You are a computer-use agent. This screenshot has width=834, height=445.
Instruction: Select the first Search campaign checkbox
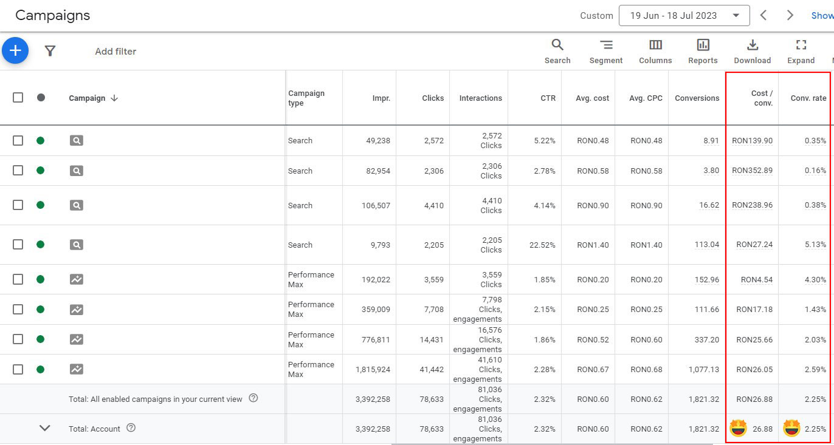18,141
